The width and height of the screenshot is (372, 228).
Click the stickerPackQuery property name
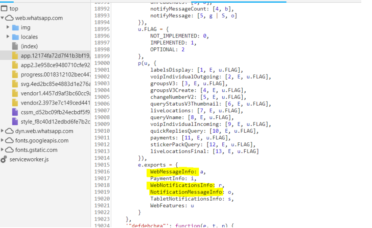175,145
